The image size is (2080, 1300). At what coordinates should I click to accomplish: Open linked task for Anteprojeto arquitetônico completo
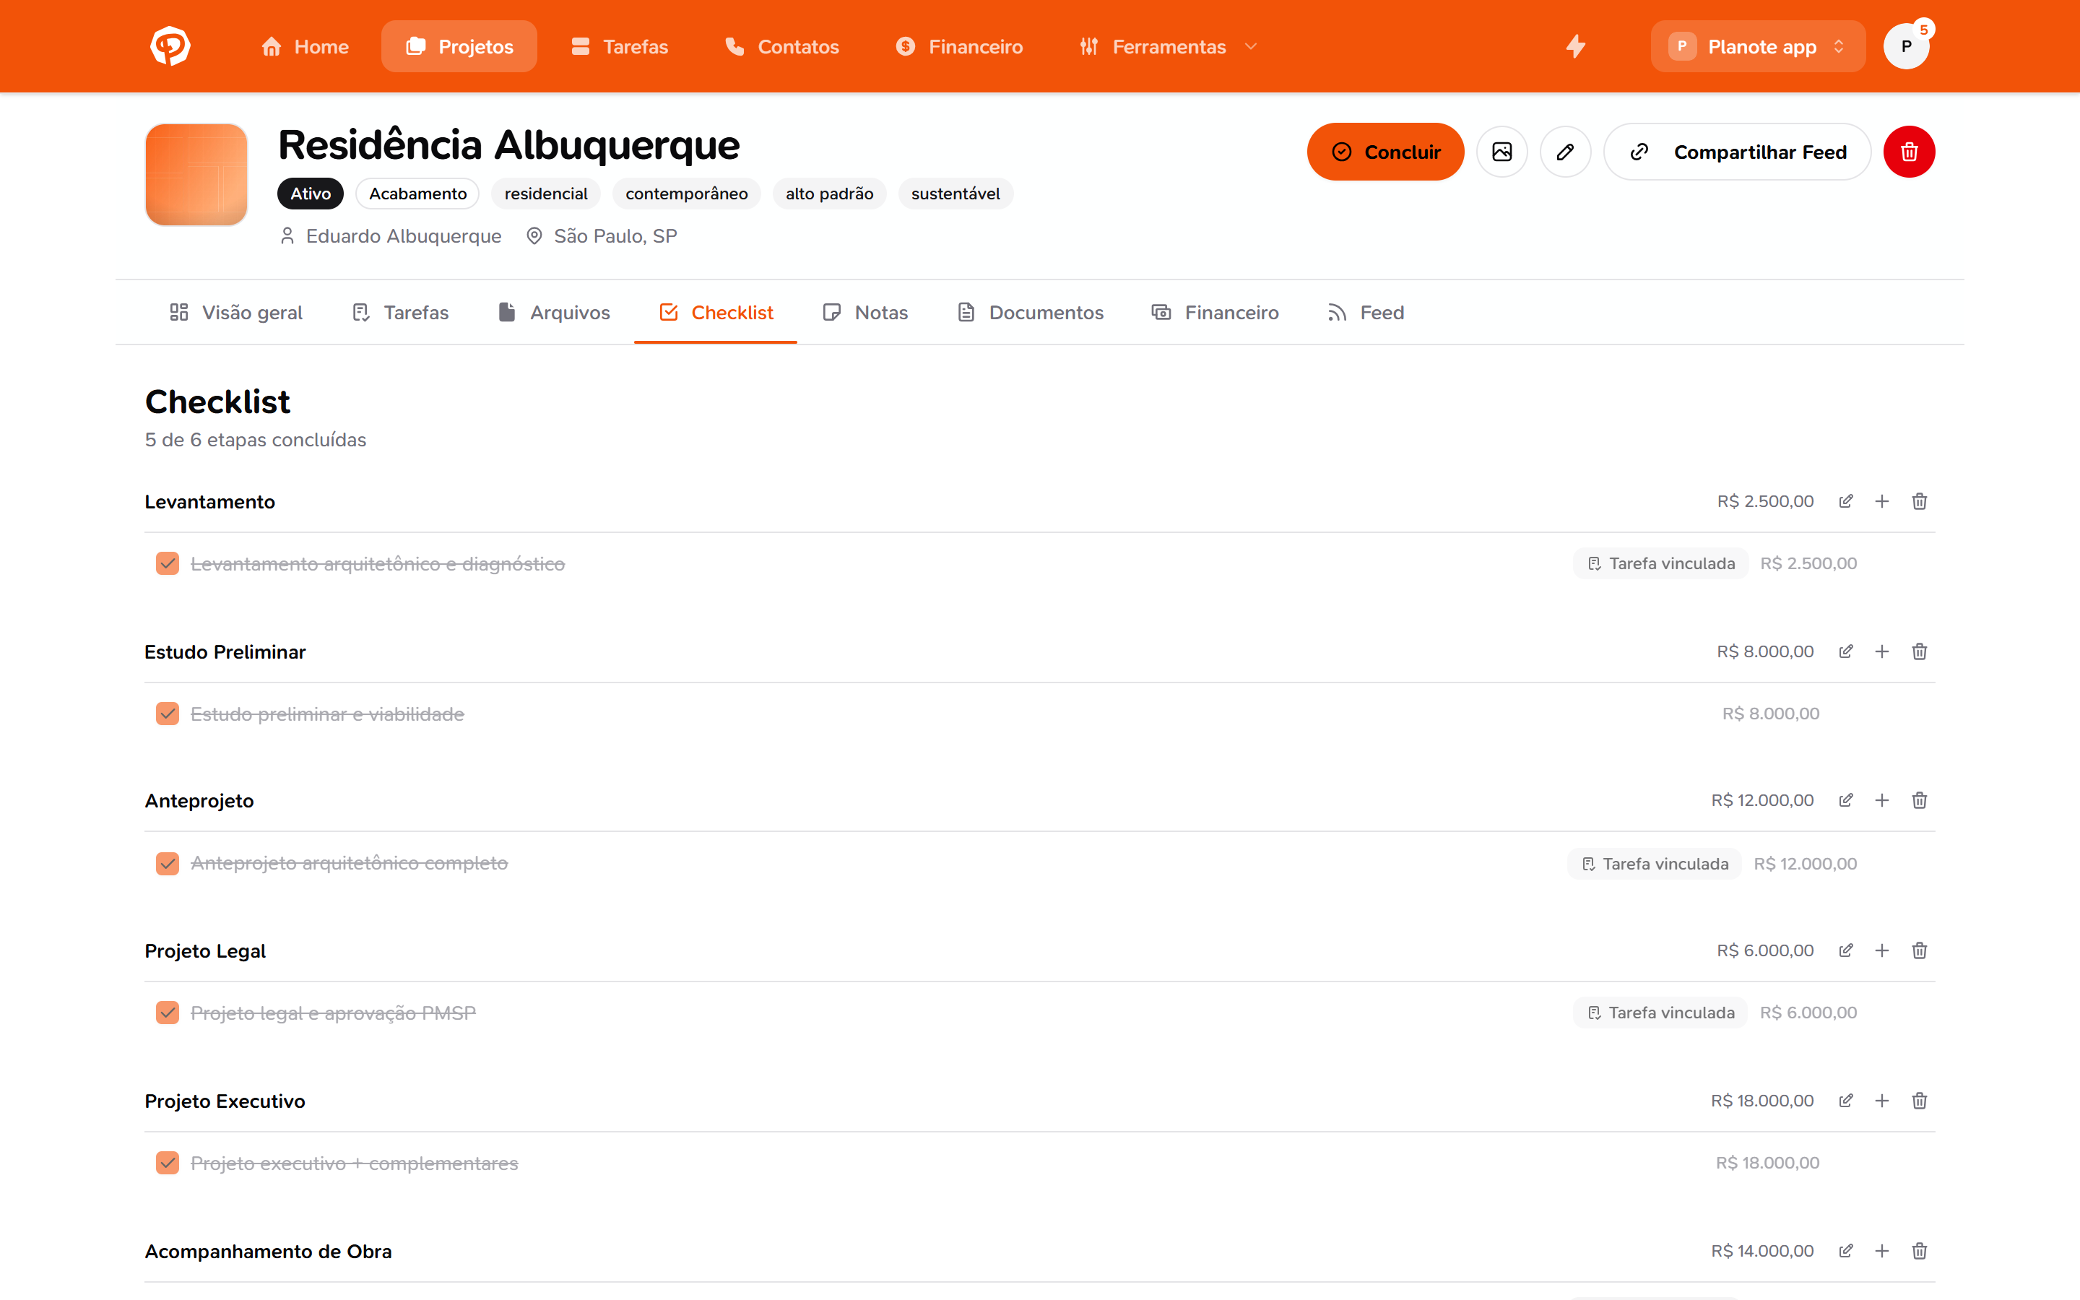point(1655,864)
